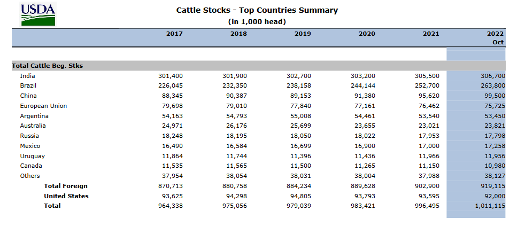Screen dimensions: 525x226
Task: Select Canada's 2021 value 11,150
Action: point(429,166)
